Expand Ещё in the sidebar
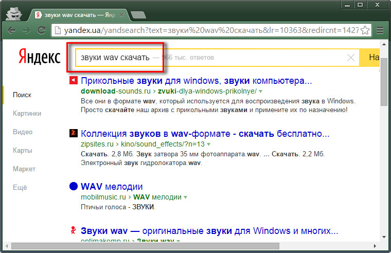 20,188
